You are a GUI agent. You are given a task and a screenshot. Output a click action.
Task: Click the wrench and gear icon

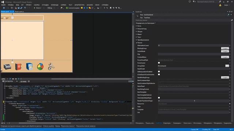click(x=51, y=66)
